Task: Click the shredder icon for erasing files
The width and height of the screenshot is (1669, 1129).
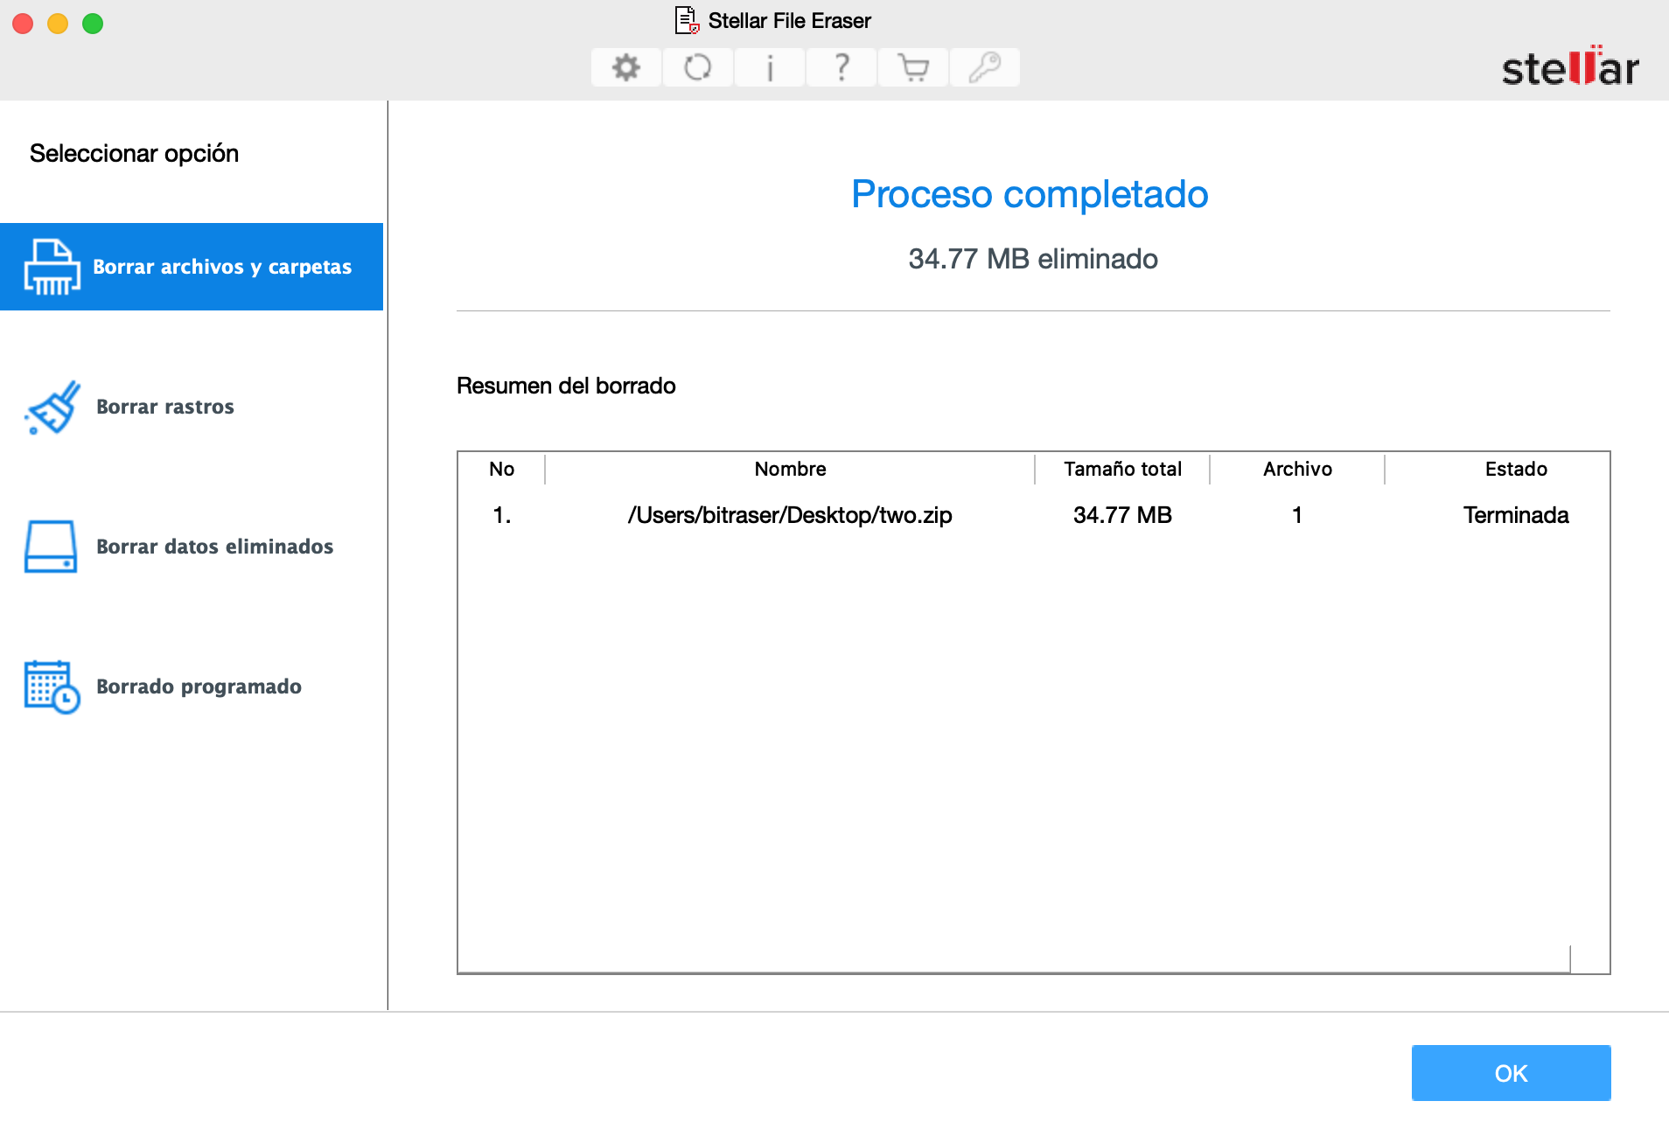Action: click(52, 267)
